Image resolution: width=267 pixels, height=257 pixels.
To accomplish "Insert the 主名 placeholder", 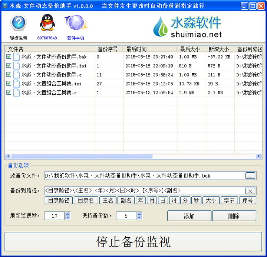I will [108, 201].
